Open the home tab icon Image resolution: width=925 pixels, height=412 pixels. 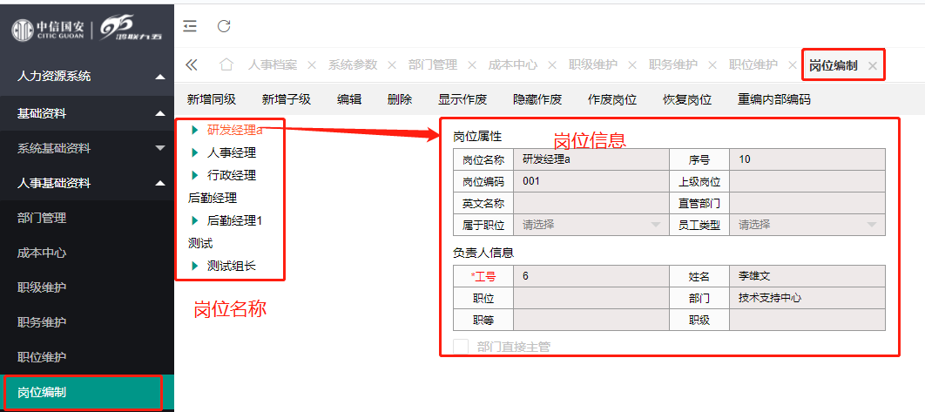point(226,65)
